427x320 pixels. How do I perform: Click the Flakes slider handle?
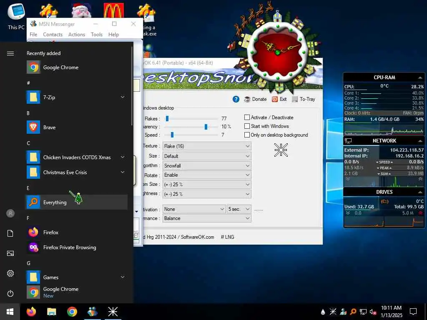[x=167, y=118]
